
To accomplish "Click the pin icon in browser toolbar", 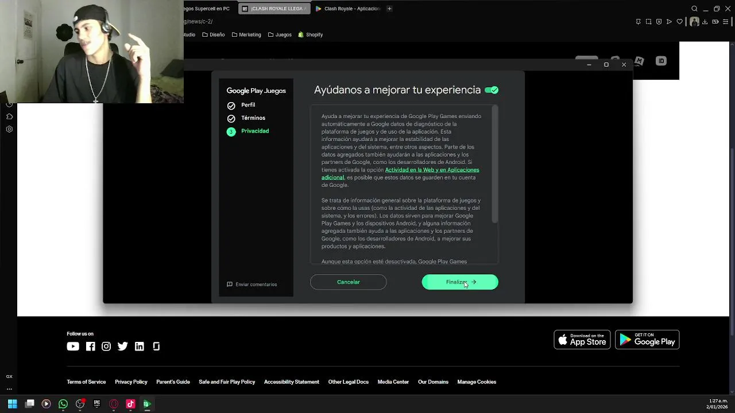I will pos(638,22).
